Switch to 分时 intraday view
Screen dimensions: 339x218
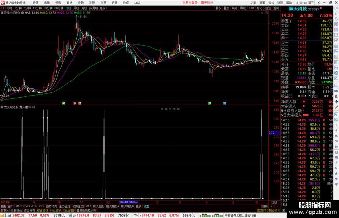[x=9, y=8]
